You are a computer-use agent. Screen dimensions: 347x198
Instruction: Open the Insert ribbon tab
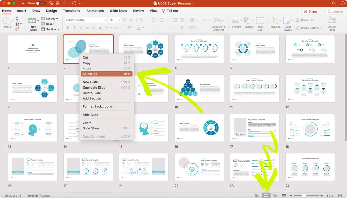(x=21, y=11)
